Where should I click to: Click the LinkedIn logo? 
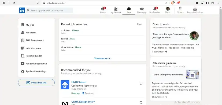click(x=22, y=10)
